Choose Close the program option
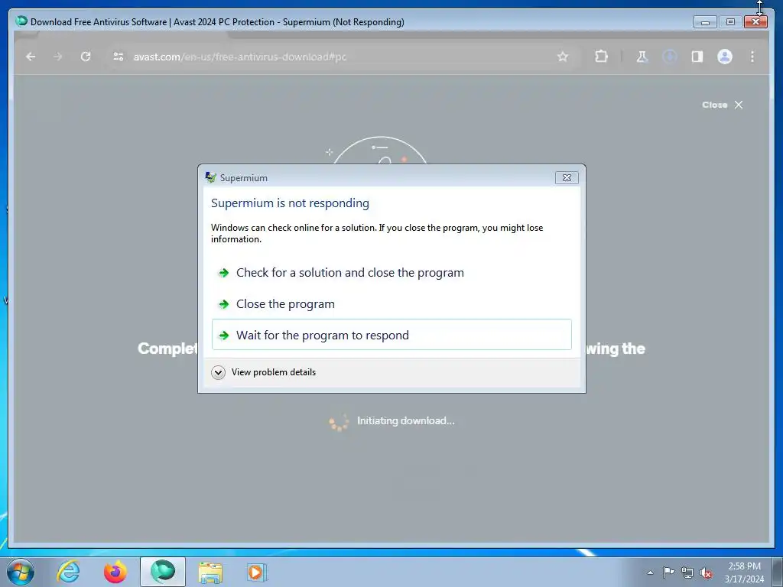Screen dimensions: 783x587 [391, 304]
